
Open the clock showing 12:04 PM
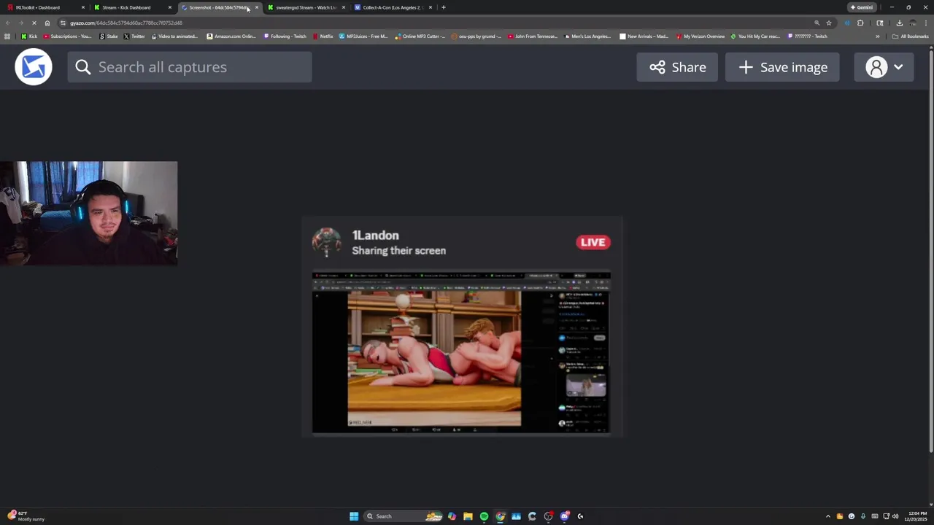[x=916, y=516]
